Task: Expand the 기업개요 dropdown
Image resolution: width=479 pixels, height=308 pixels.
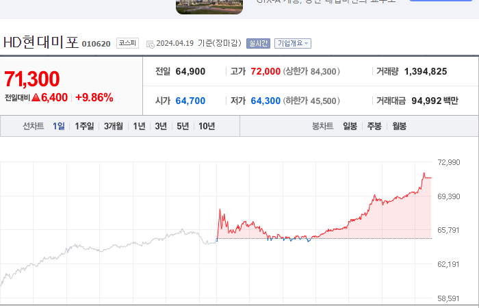Action: 293,43
